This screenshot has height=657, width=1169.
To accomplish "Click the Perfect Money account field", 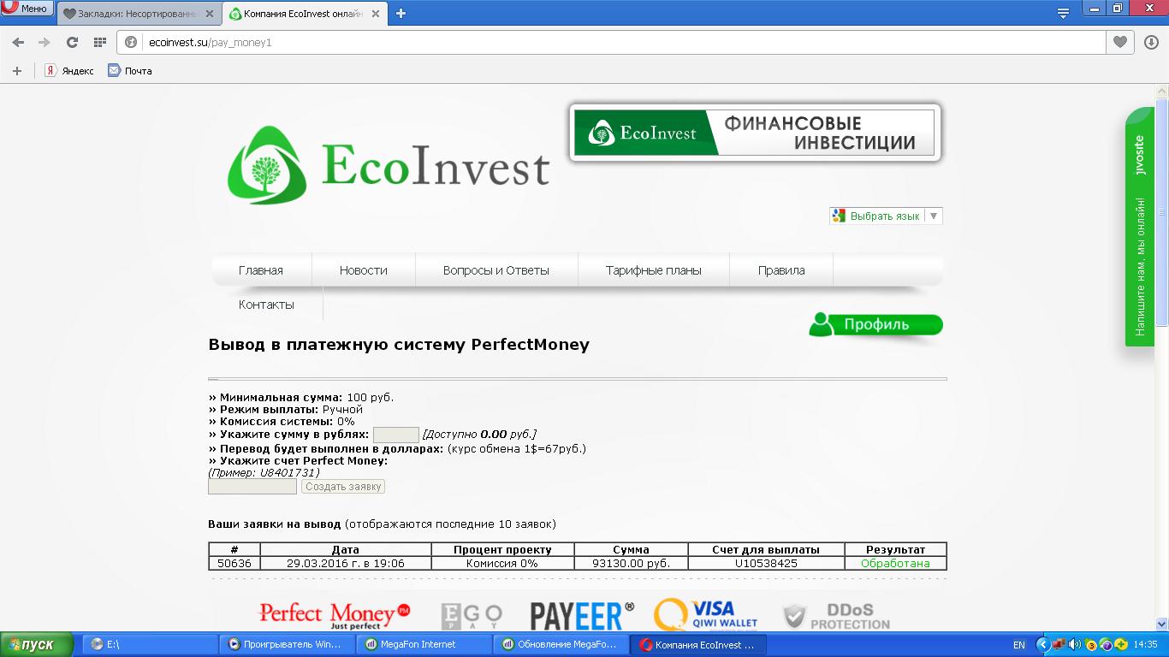I will [x=252, y=486].
